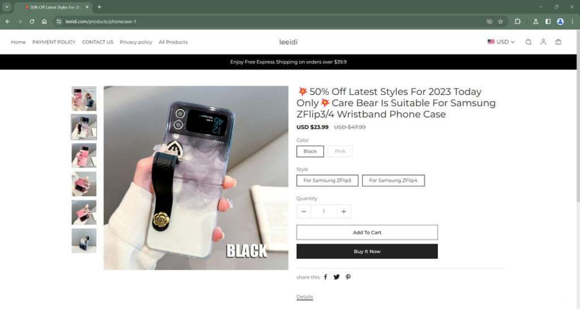Open the user account icon

(543, 42)
